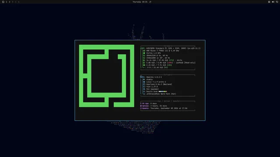Click the font icon beside JetBrainsMono Nerd Font
This screenshot has width=280, height=157.
[144, 94]
